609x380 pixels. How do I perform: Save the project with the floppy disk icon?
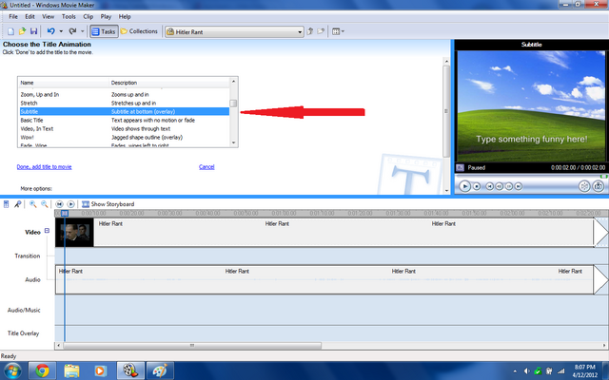[x=33, y=31]
